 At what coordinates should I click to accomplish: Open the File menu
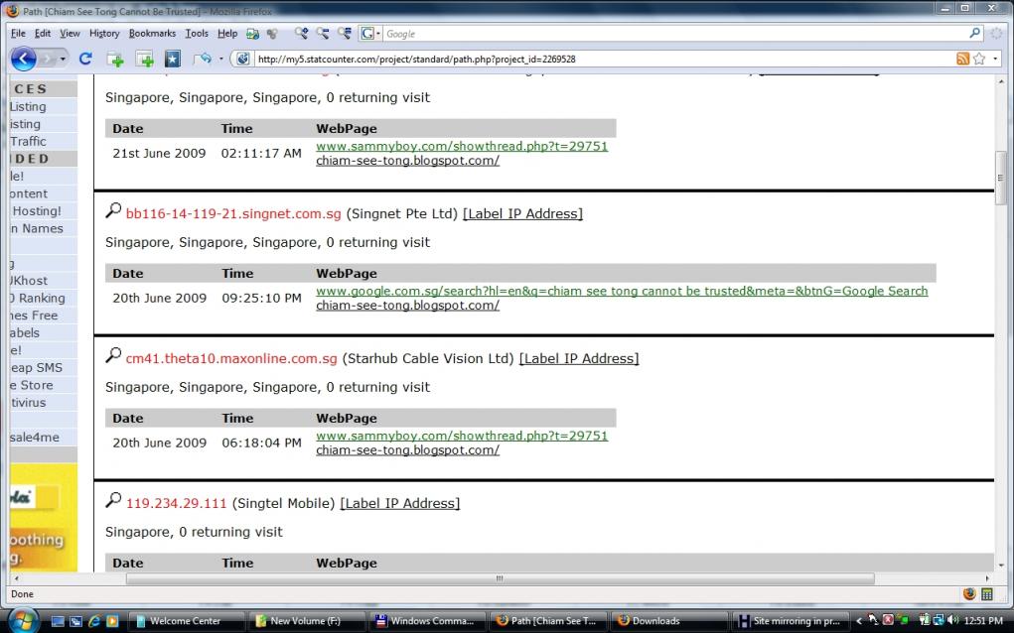click(x=18, y=34)
